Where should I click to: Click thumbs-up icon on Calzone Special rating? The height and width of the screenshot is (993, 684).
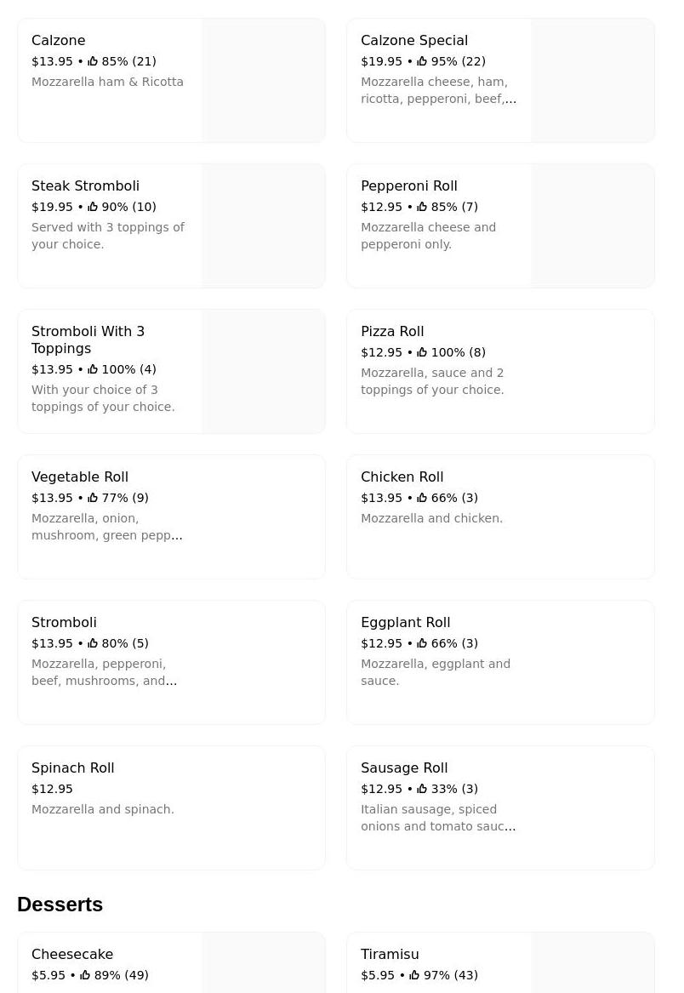pos(422,61)
